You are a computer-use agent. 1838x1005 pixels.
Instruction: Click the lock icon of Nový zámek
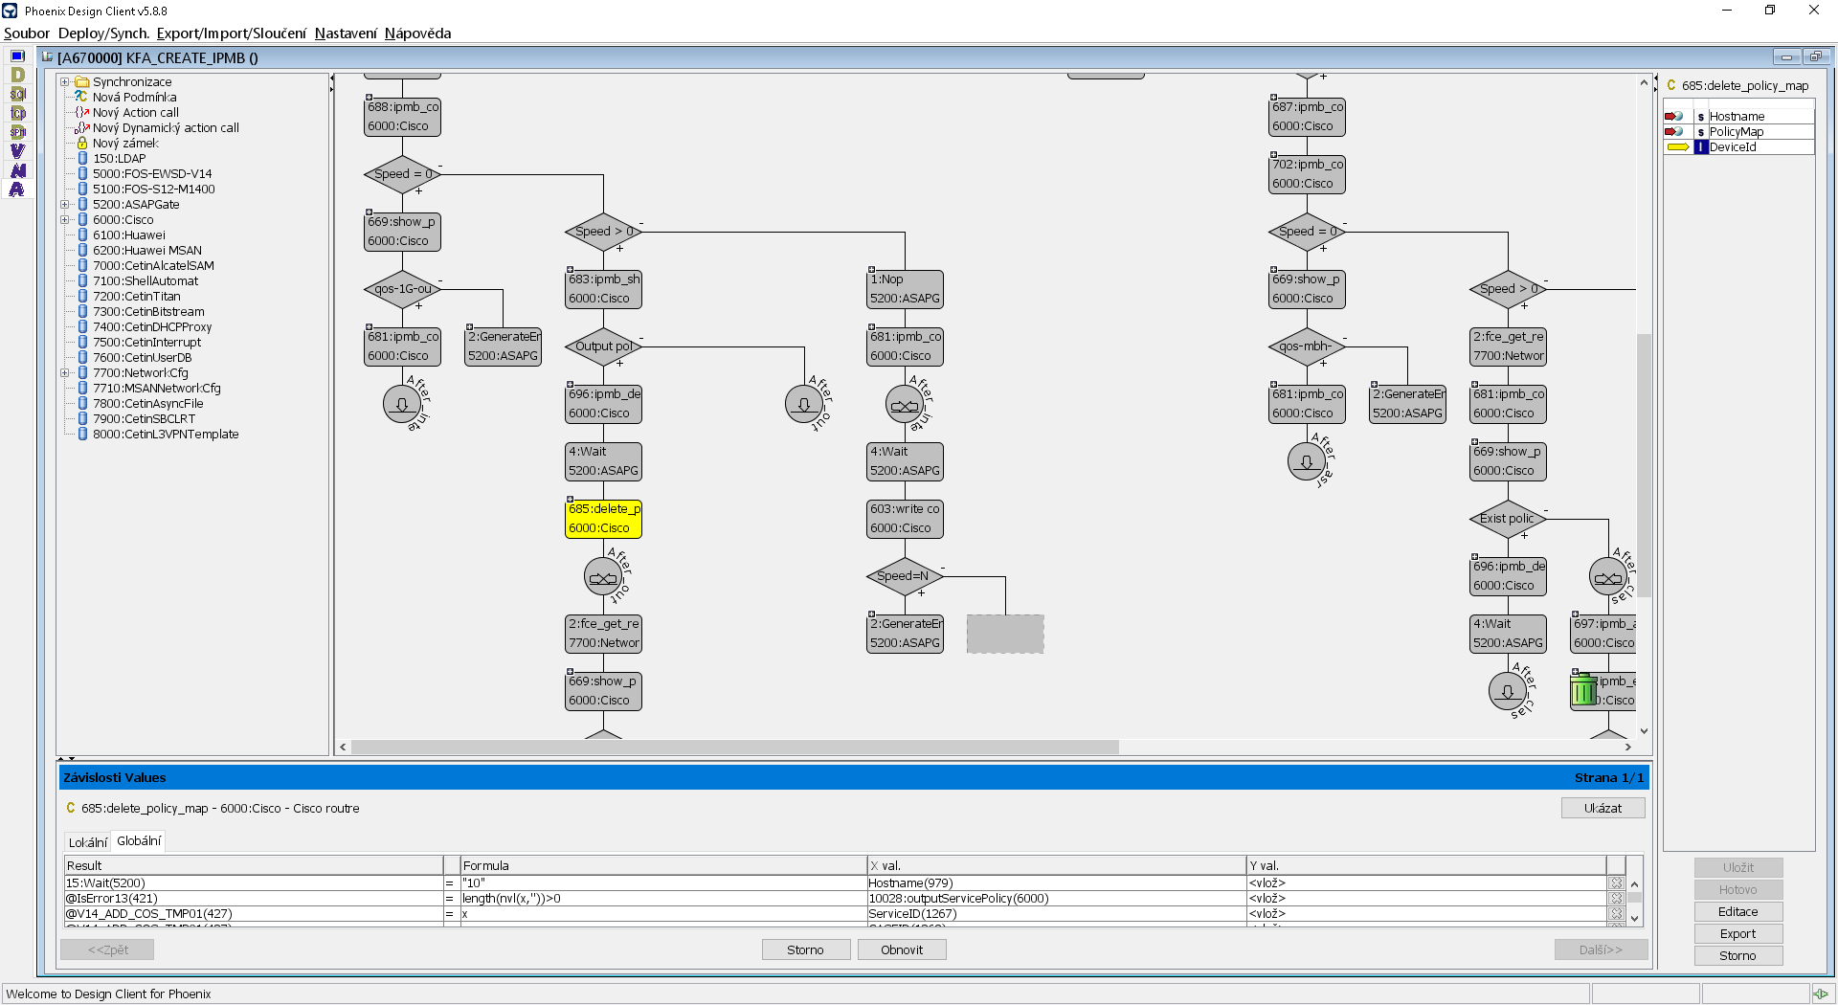tap(82, 143)
